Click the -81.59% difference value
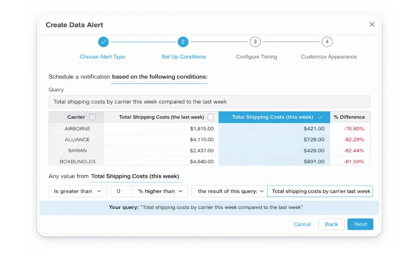The image size is (419, 253). (x=354, y=161)
